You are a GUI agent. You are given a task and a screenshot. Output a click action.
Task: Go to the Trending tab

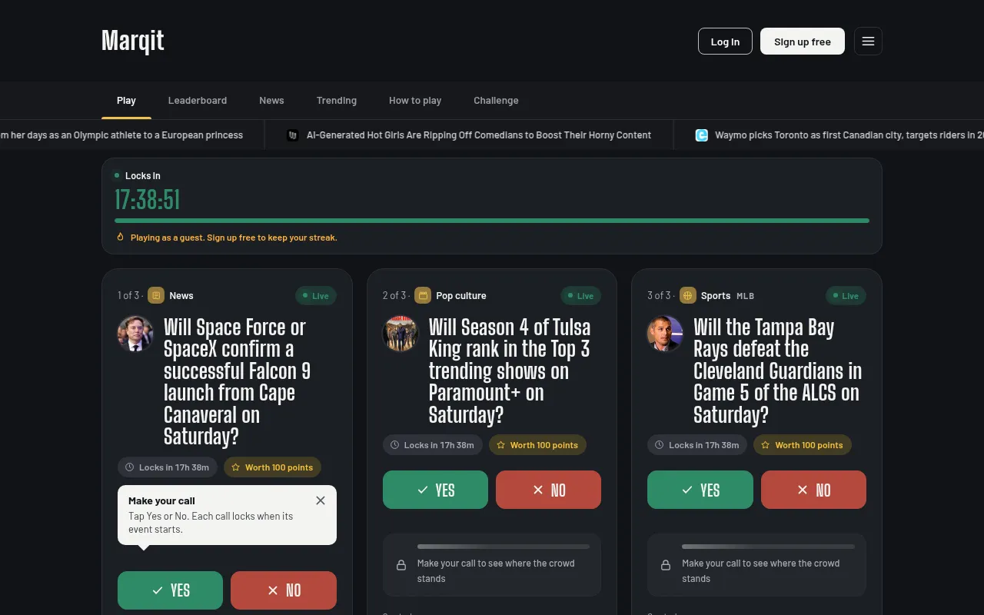(x=337, y=101)
